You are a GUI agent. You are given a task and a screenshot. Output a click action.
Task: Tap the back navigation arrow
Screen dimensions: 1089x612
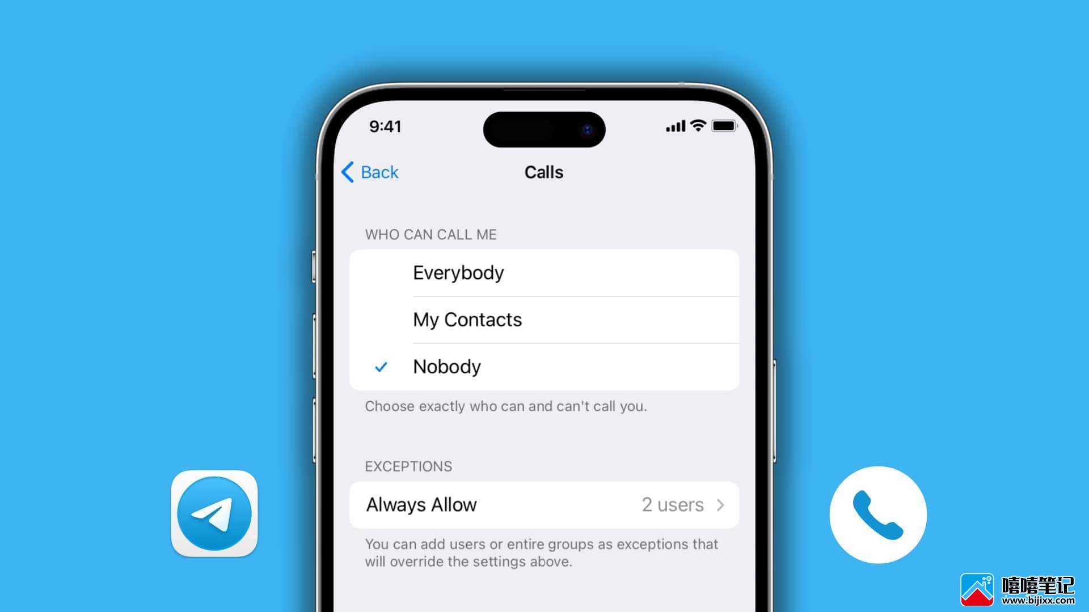click(x=347, y=171)
